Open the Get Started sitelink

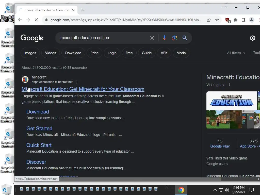pos(39,128)
